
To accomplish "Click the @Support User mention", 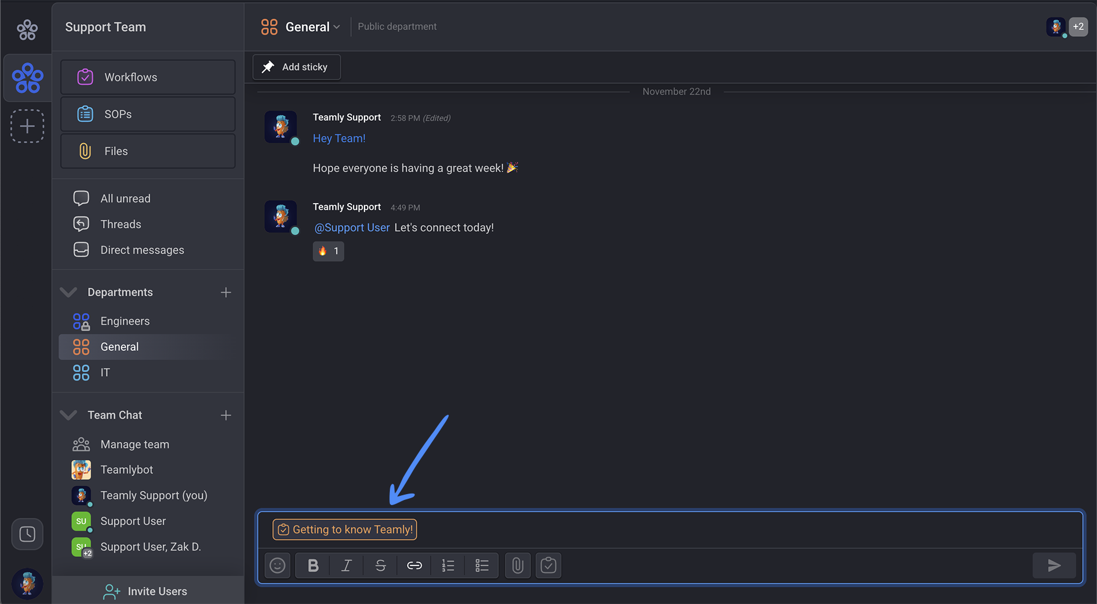I will coord(352,228).
